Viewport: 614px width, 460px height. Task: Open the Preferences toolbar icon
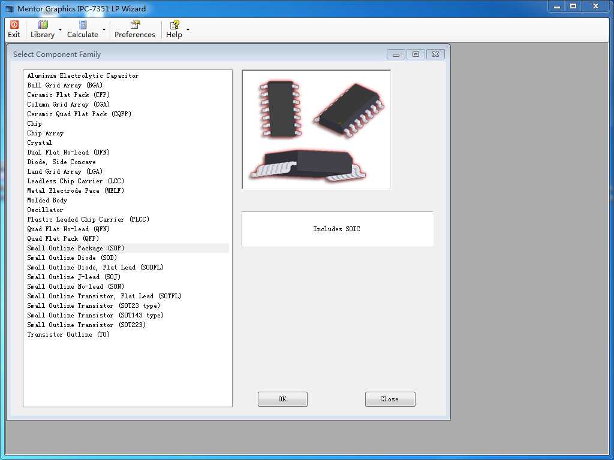click(x=135, y=29)
